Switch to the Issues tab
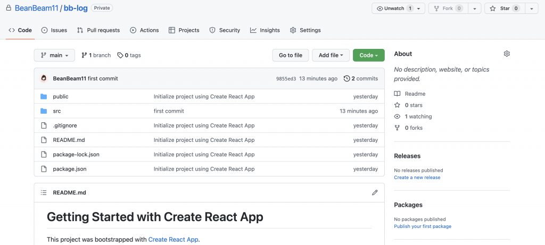545x245 pixels. coord(54,30)
